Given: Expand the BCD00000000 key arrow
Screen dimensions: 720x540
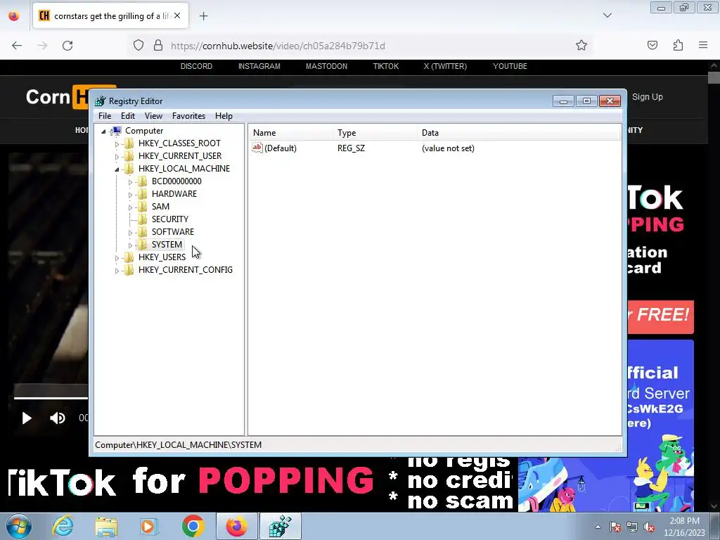Looking at the screenshot, I should pyautogui.click(x=130, y=182).
